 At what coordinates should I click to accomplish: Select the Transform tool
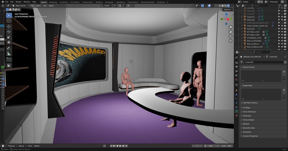coord(9,42)
